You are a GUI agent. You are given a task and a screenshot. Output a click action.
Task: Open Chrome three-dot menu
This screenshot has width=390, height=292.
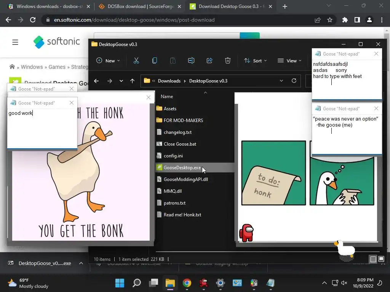382,20
